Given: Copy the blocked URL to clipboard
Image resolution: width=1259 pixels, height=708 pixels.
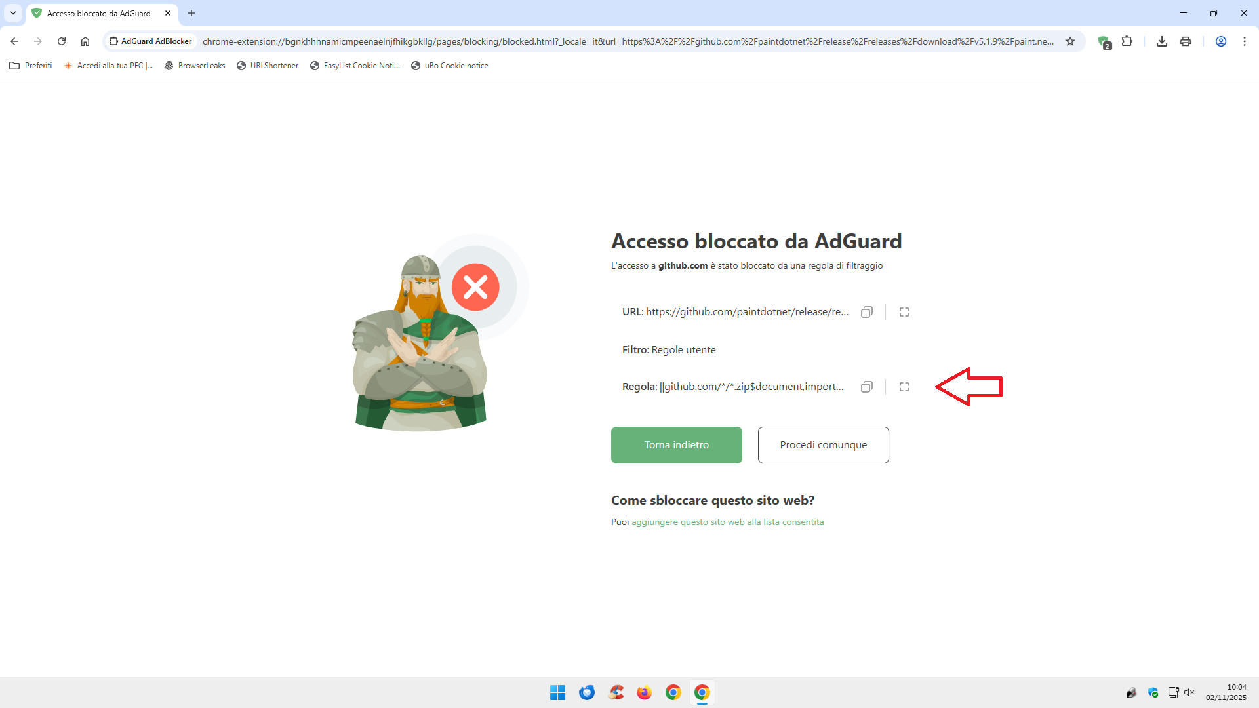Looking at the screenshot, I should click(x=867, y=312).
